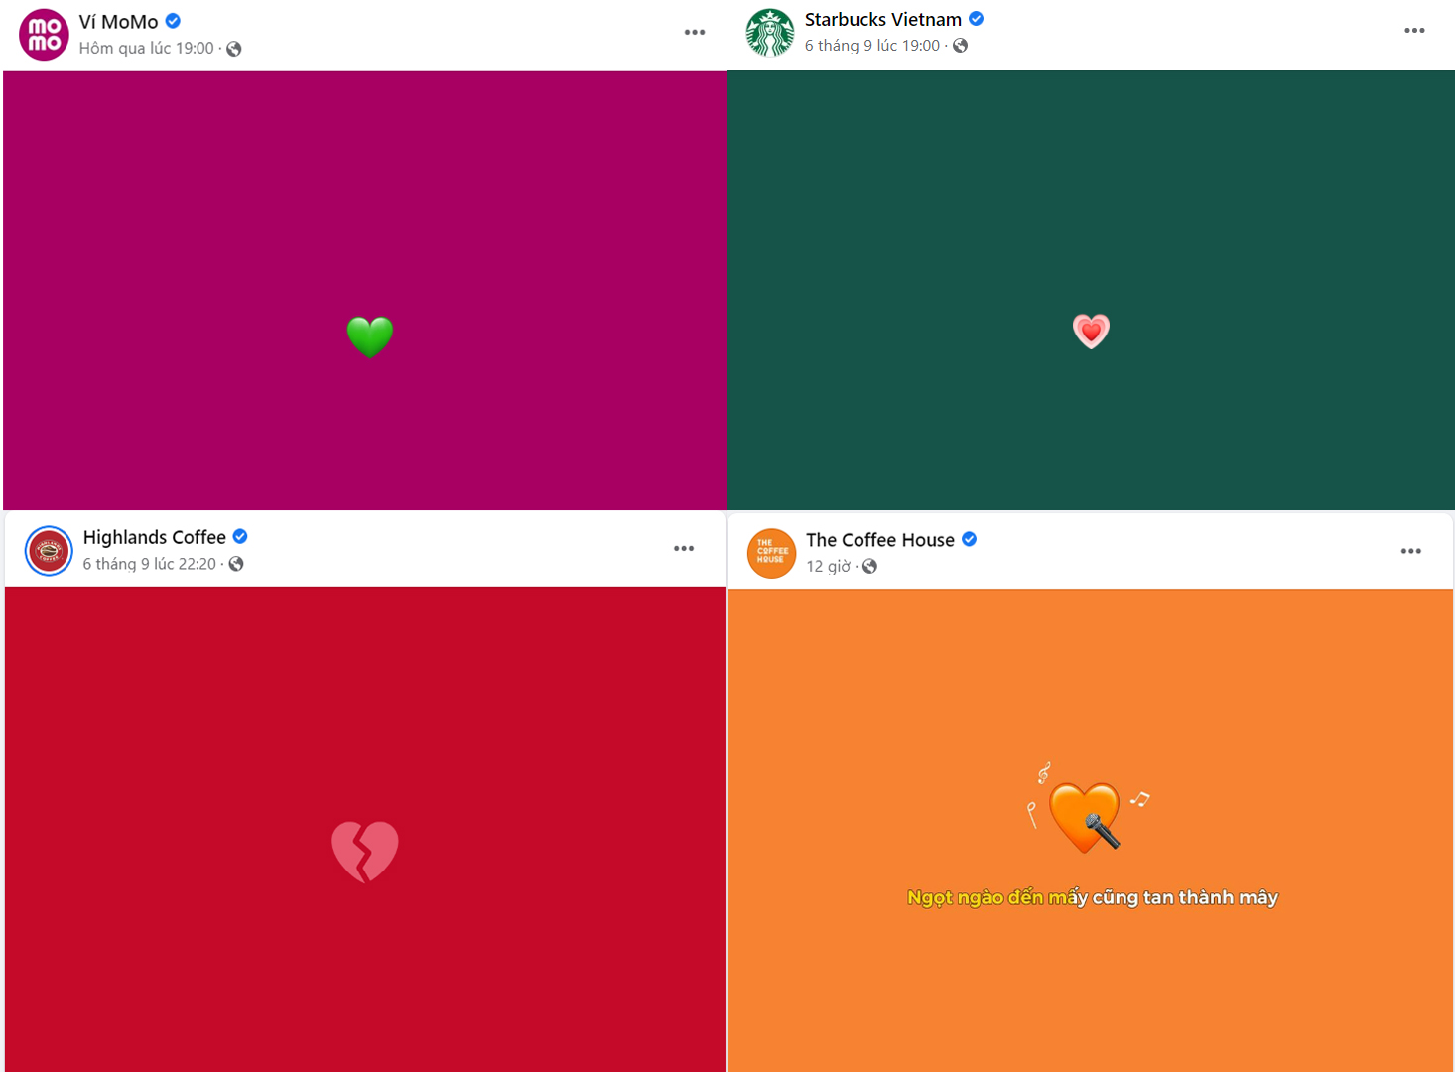Open the timestamp "Hôm qua lúc 19:00"
This screenshot has height=1072, width=1455.
(x=147, y=49)
